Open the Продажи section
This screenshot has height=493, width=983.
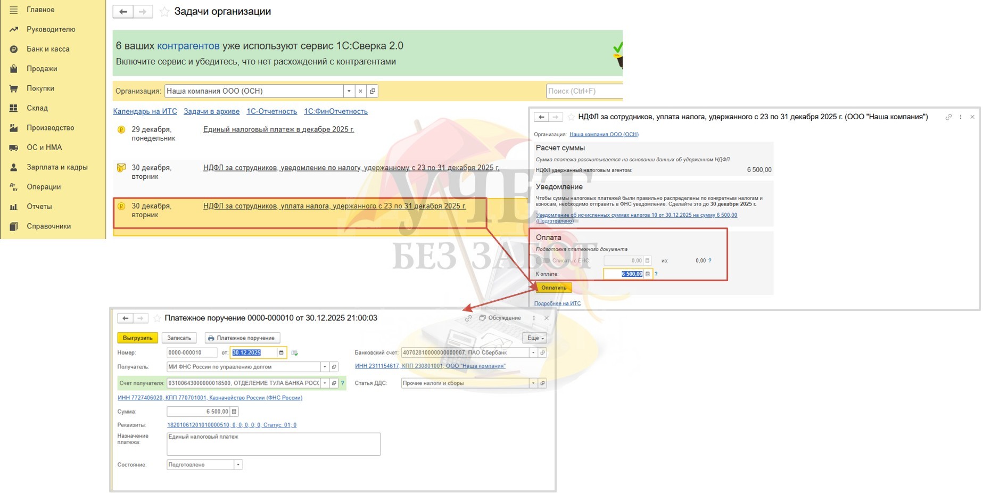coord(42,69)
